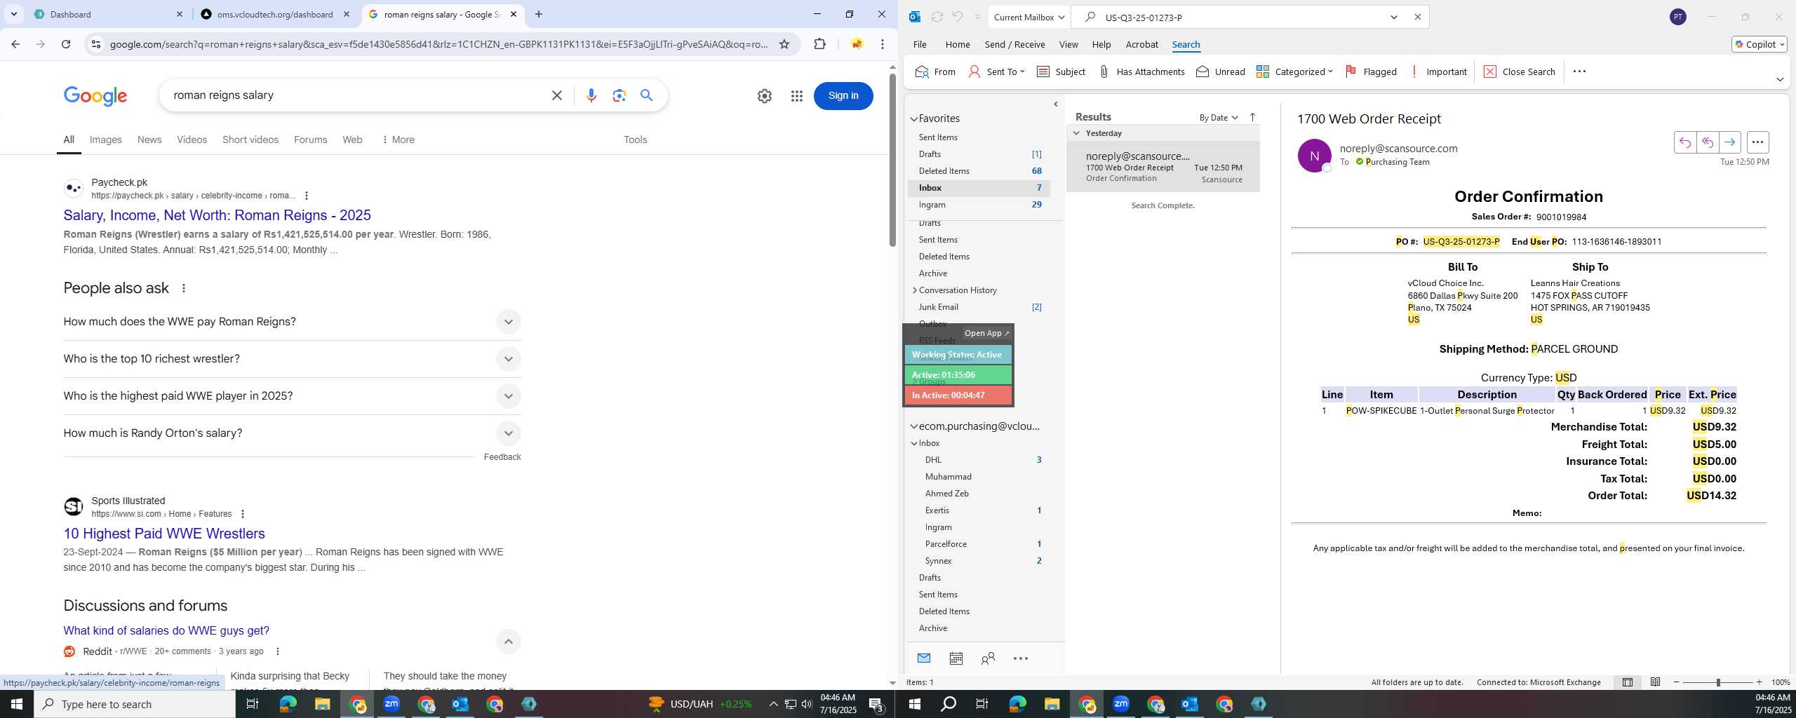Open Google quick settings gear
This screenshot has width=1796, height=718.
pos(765,96)
